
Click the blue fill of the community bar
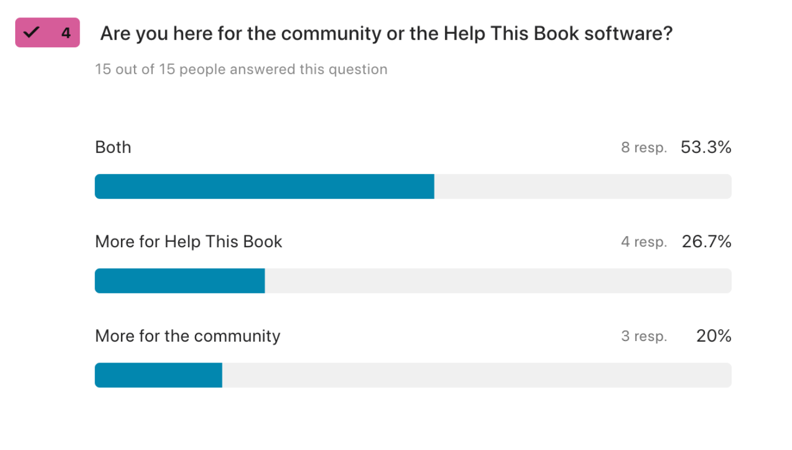point(158,375)
